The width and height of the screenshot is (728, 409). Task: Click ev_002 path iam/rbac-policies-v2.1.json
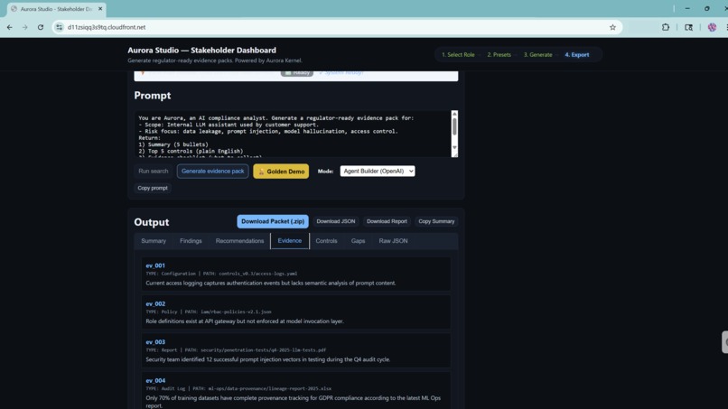click(236, 312)
